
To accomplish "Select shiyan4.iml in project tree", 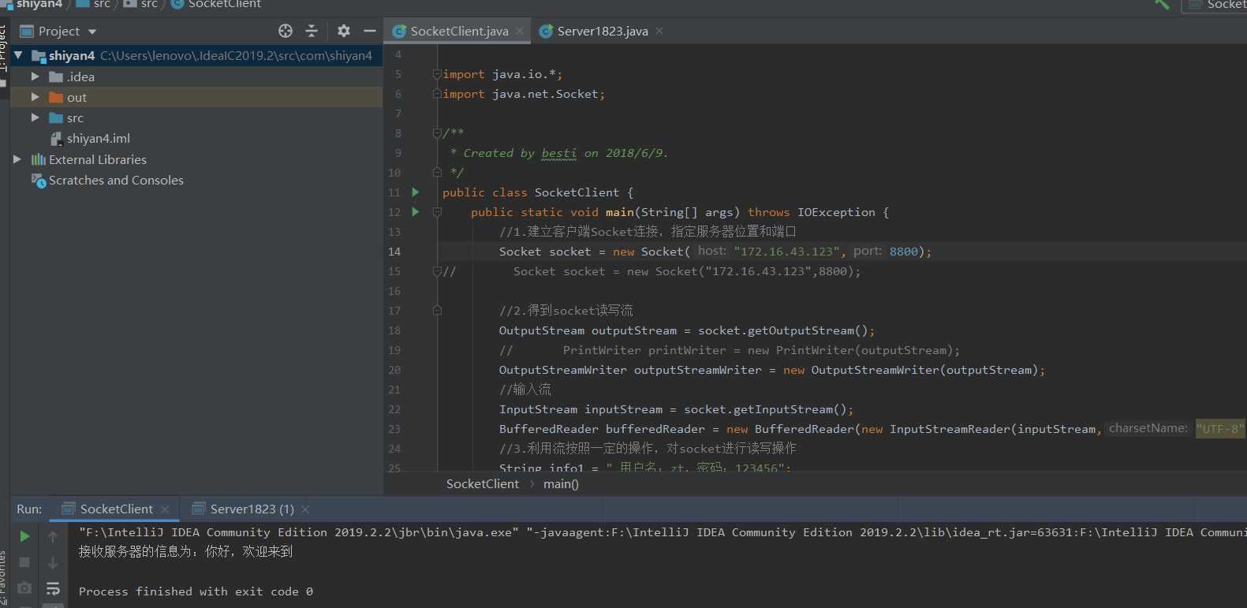I will (99, 139).
